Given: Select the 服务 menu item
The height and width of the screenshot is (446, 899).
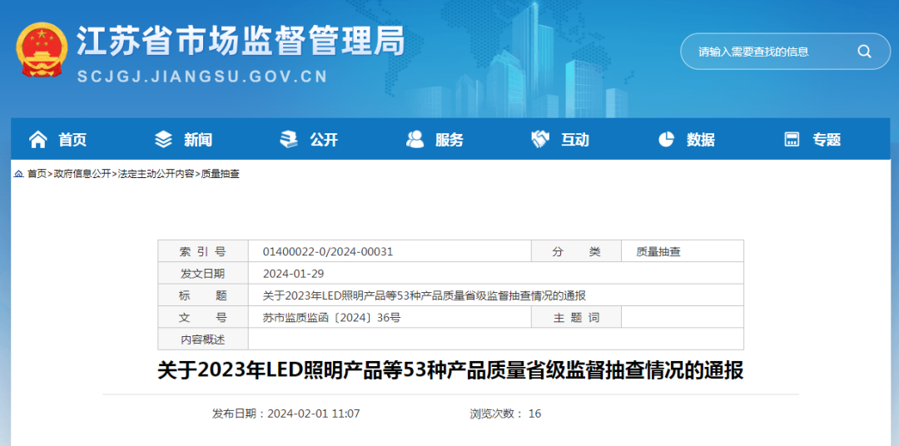Looking at the screenshot, I should [449, 139].
